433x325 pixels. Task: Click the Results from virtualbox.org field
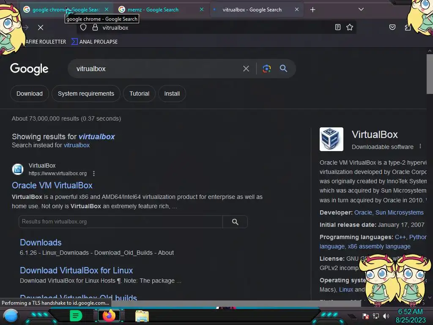121,222
